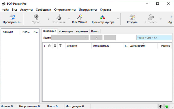Open the Аккаунты menu

click(26, 10)
